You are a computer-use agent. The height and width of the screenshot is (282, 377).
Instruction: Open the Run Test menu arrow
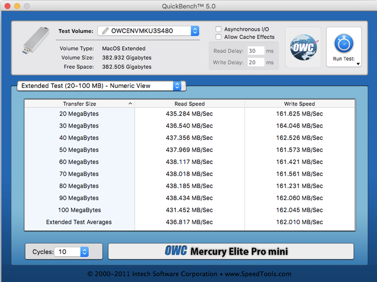pos(358,64)
